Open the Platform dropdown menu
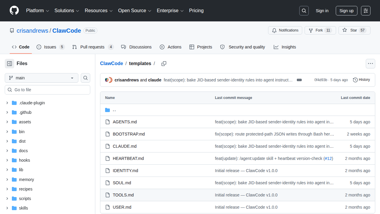This screenshot has width=380, height=214. [x=38, y=11]
